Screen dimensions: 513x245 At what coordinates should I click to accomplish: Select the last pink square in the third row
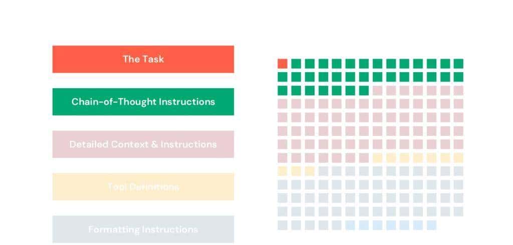[458, 91]
